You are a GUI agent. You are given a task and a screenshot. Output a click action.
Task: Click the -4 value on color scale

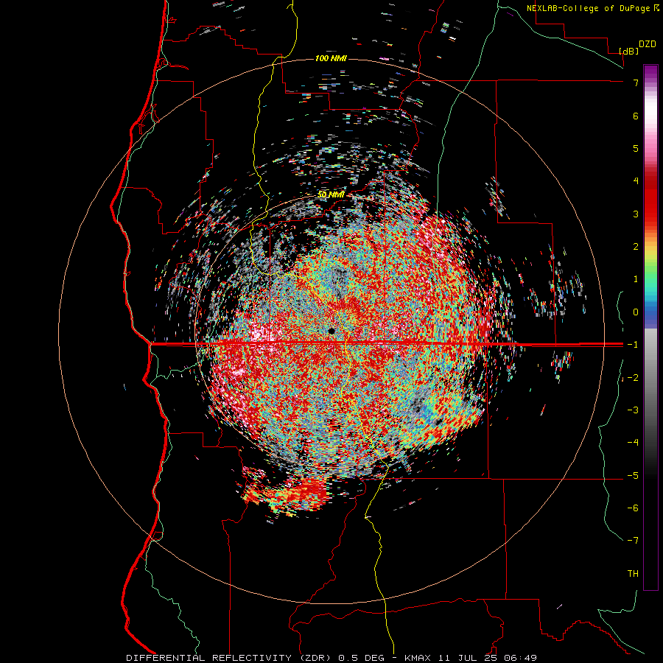[633, 443]
